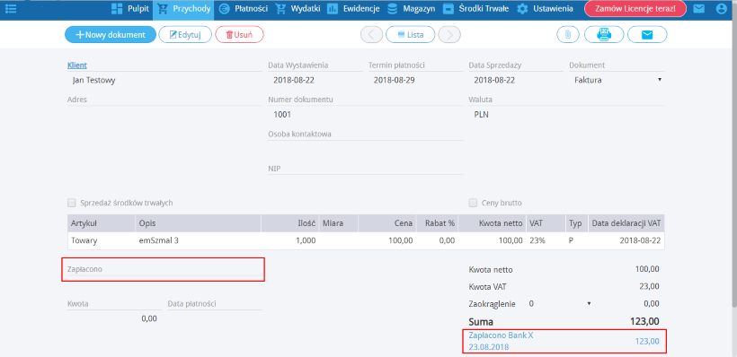
Task: Click the VAT declaration date 2018-08-22 cell
Action: 626,240
